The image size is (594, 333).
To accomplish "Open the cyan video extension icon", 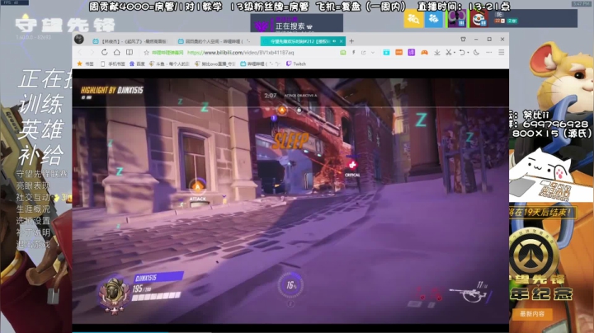I will coord(386,53).
